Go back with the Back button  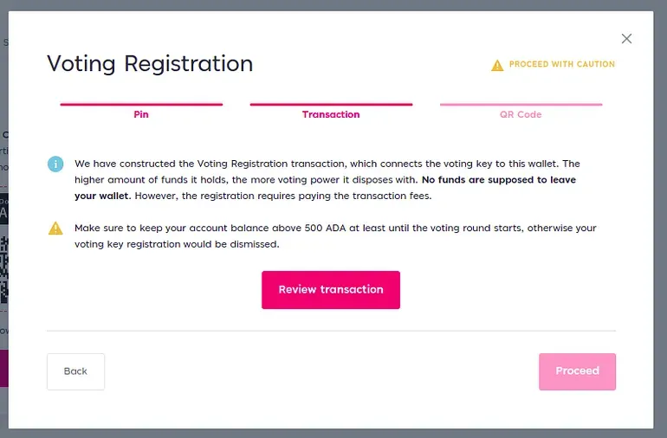(x=75, y=371)
